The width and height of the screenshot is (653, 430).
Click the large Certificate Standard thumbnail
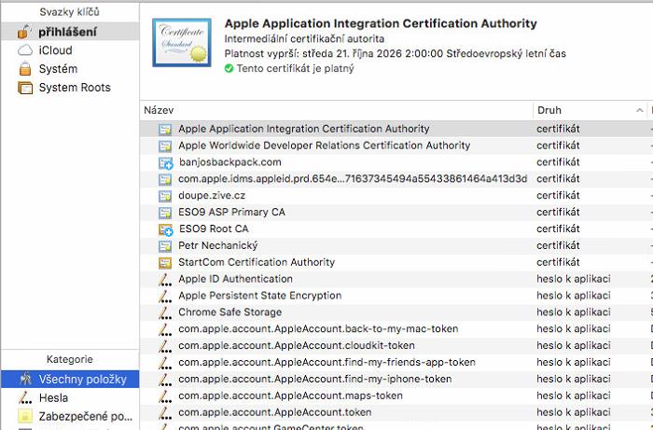pyautogui.click(x=182, y=42)
